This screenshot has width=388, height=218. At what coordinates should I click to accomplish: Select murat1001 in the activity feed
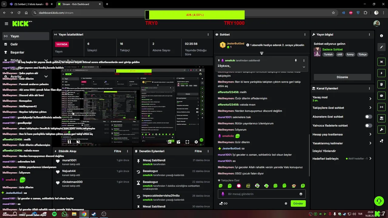69,160
